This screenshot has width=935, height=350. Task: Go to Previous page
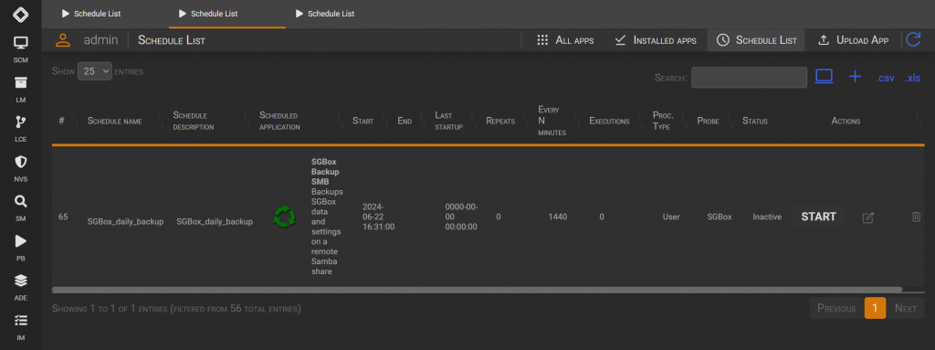836,308
